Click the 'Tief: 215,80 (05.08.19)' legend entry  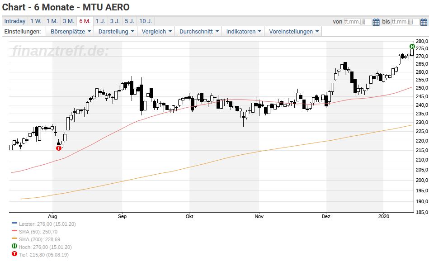coord(43,255)
